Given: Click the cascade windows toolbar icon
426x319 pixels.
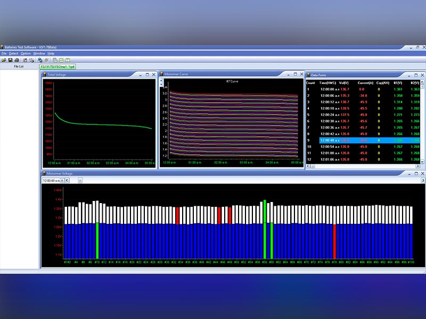Looking at the screenshot, I should 54,60.
